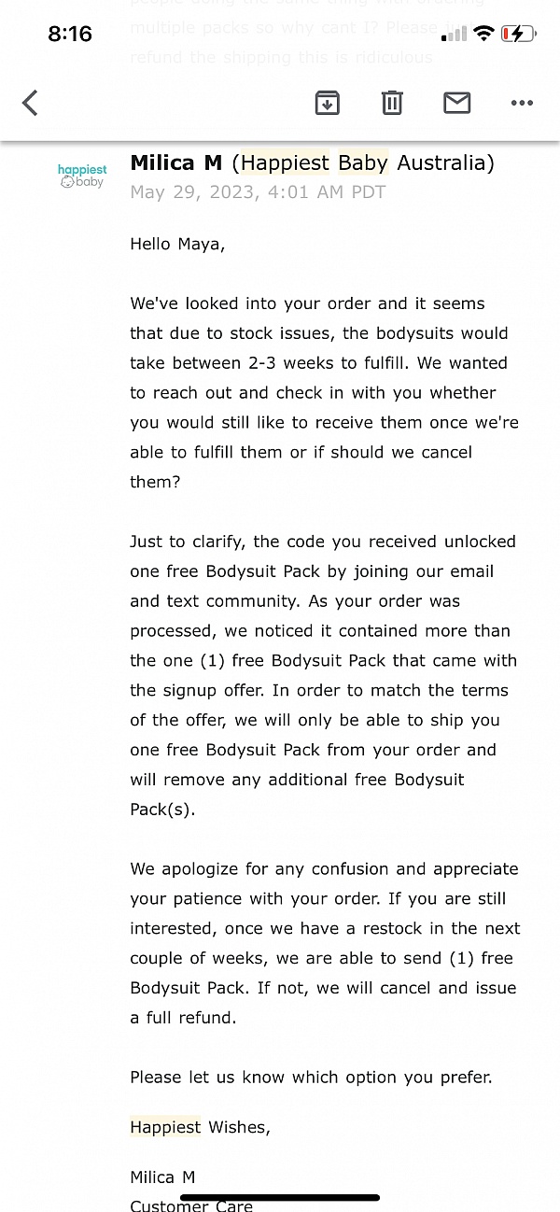Screen dimensions: 560x1212
Task: Archive this email with the archive icon
Action: click(x=327, y=103)
